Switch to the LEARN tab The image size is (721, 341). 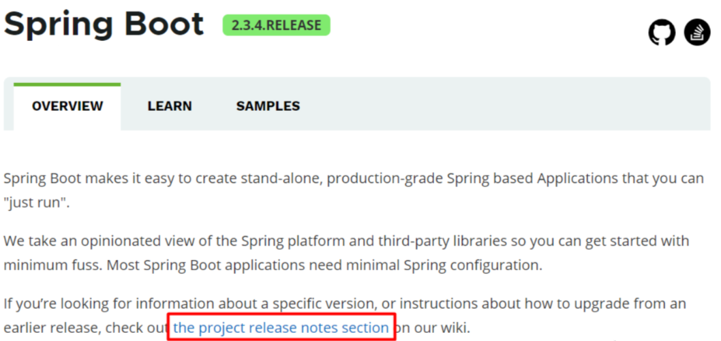170,106
